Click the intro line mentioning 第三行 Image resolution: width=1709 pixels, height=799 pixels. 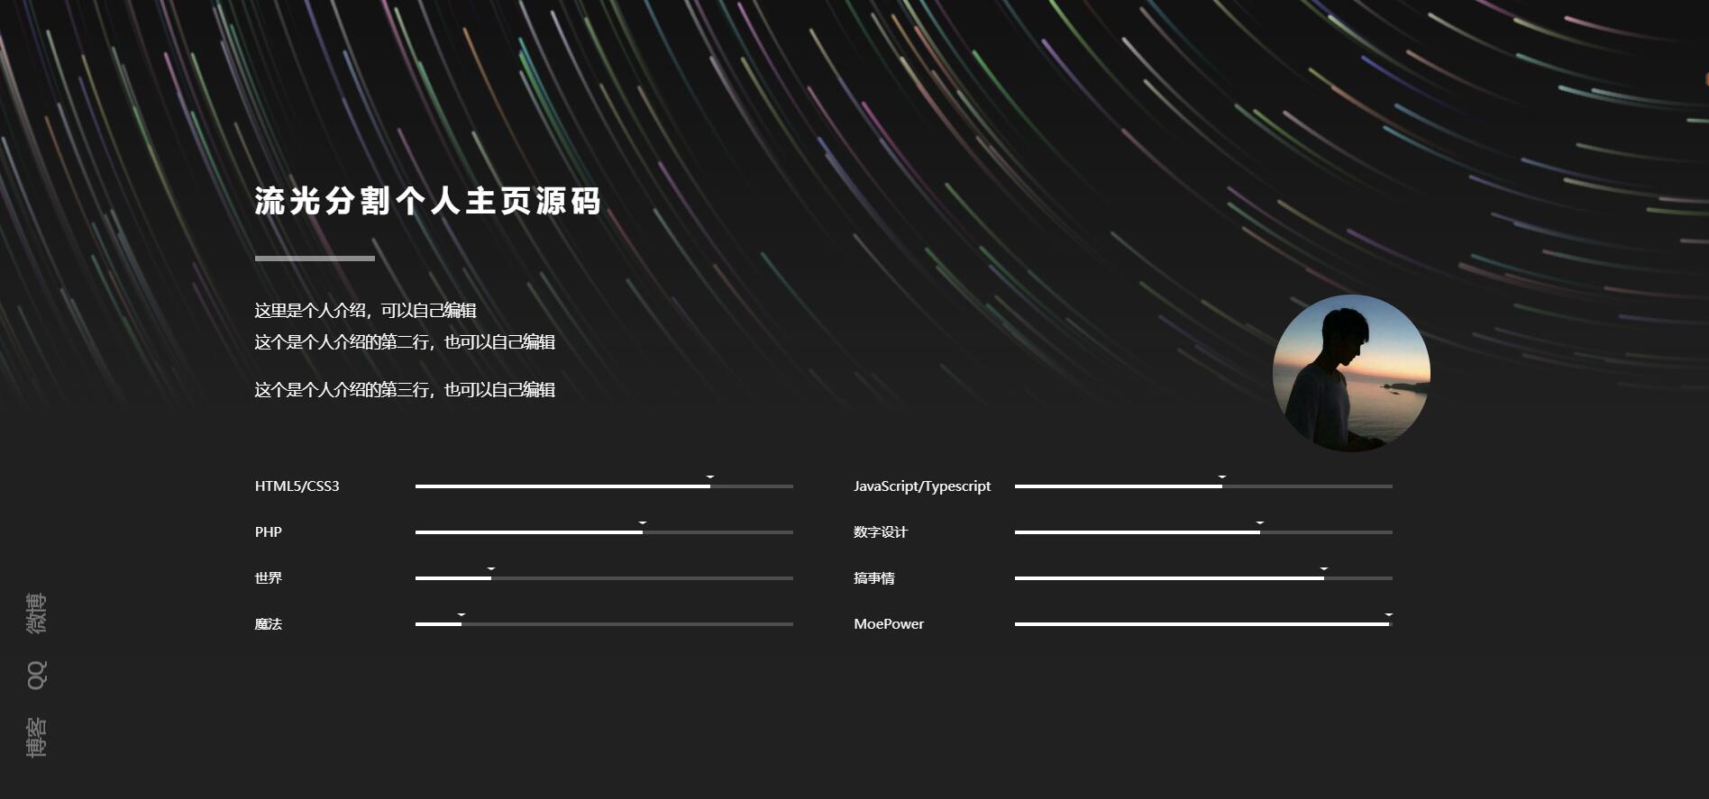click(x=405, y=390)
